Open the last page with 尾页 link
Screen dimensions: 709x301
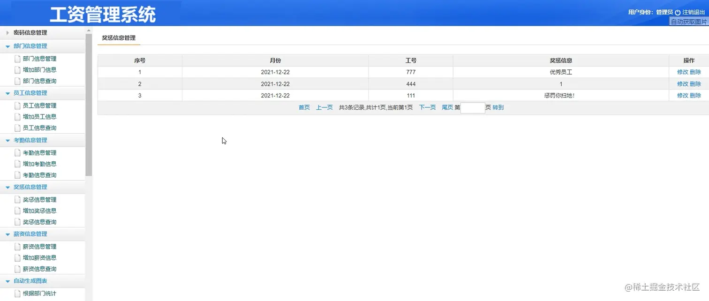pos(447,107)
